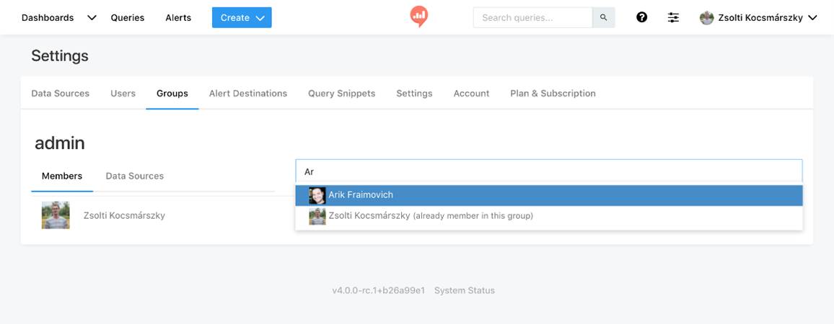This screenshot has width=834, height=324.
Task: Click the Search queries input field
Action: click(x=533, y=17)
